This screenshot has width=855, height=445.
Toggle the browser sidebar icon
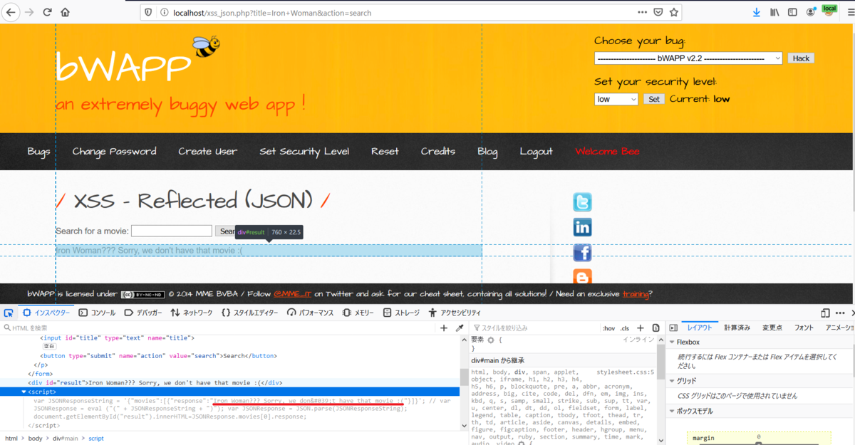pos(792,12)
